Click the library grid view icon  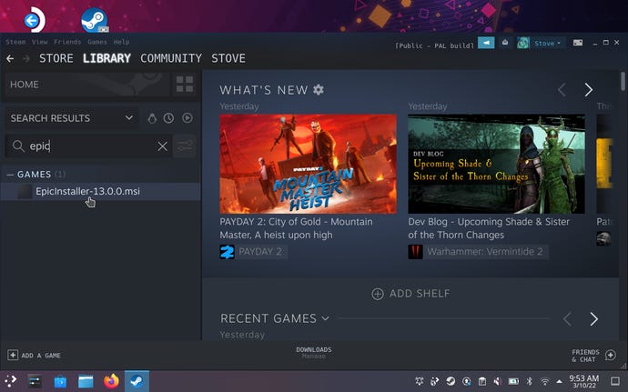click(185, 85)
